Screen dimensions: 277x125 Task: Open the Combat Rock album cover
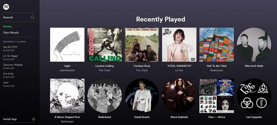(142, 44)
